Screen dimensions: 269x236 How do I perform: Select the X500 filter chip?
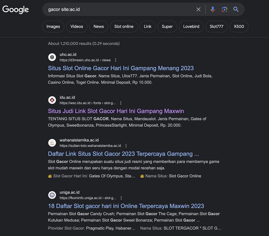pos(239,26)
